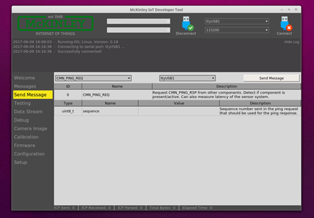
Task: Open the Setup section
Action: tap(20, 162)
